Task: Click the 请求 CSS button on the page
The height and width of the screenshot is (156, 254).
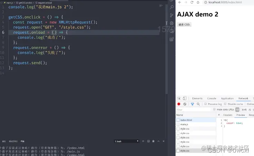Action: (184, 25)
